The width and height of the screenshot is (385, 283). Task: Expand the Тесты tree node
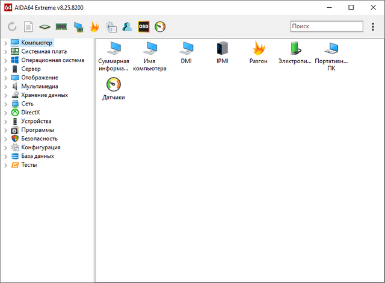point(5,165)
